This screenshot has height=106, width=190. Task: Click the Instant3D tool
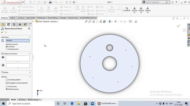[127, 9]
